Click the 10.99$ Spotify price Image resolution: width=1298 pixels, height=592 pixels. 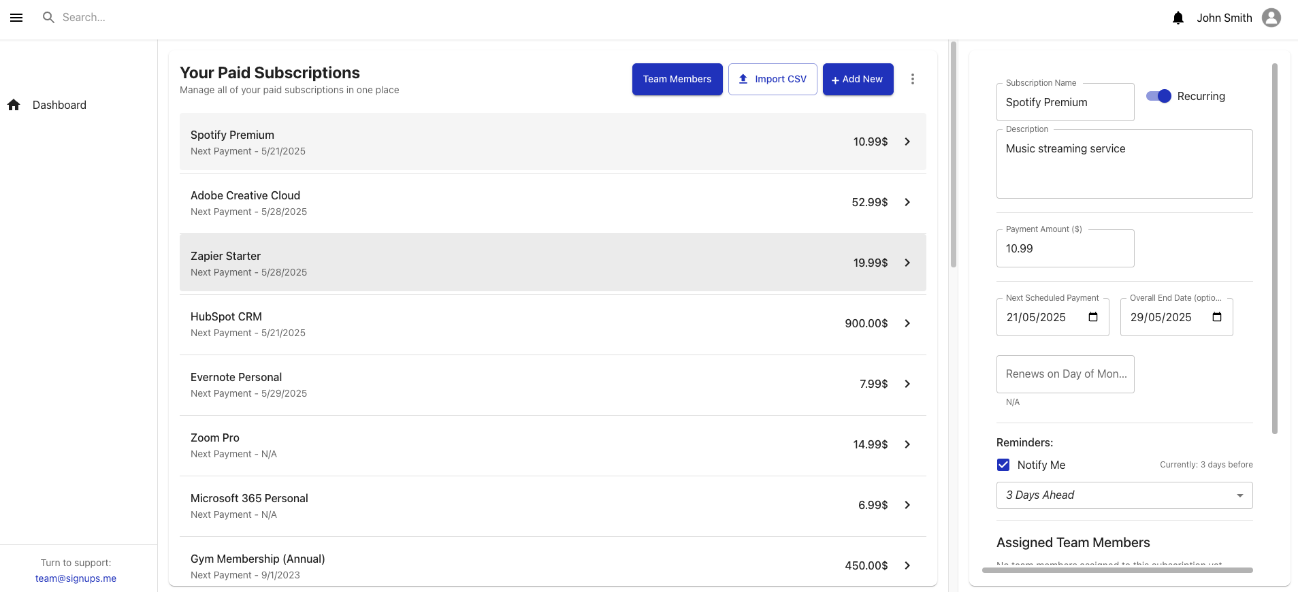click(x=871, y=142)
